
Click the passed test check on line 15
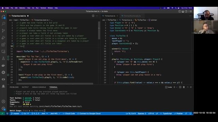pyautogui.click(x=8, y=59)
